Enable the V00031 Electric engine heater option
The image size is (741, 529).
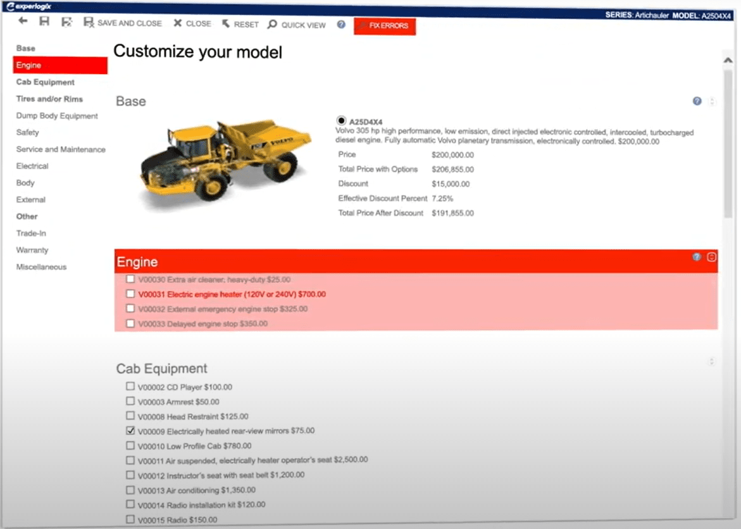pyautogui.click(x=130, y=294)
